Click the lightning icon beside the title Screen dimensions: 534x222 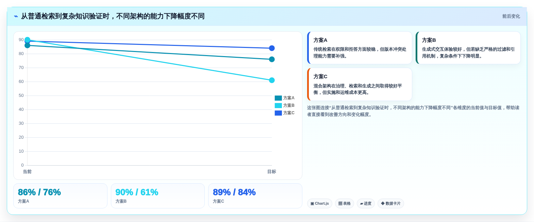pyautogui.click(x=16, y=16)
